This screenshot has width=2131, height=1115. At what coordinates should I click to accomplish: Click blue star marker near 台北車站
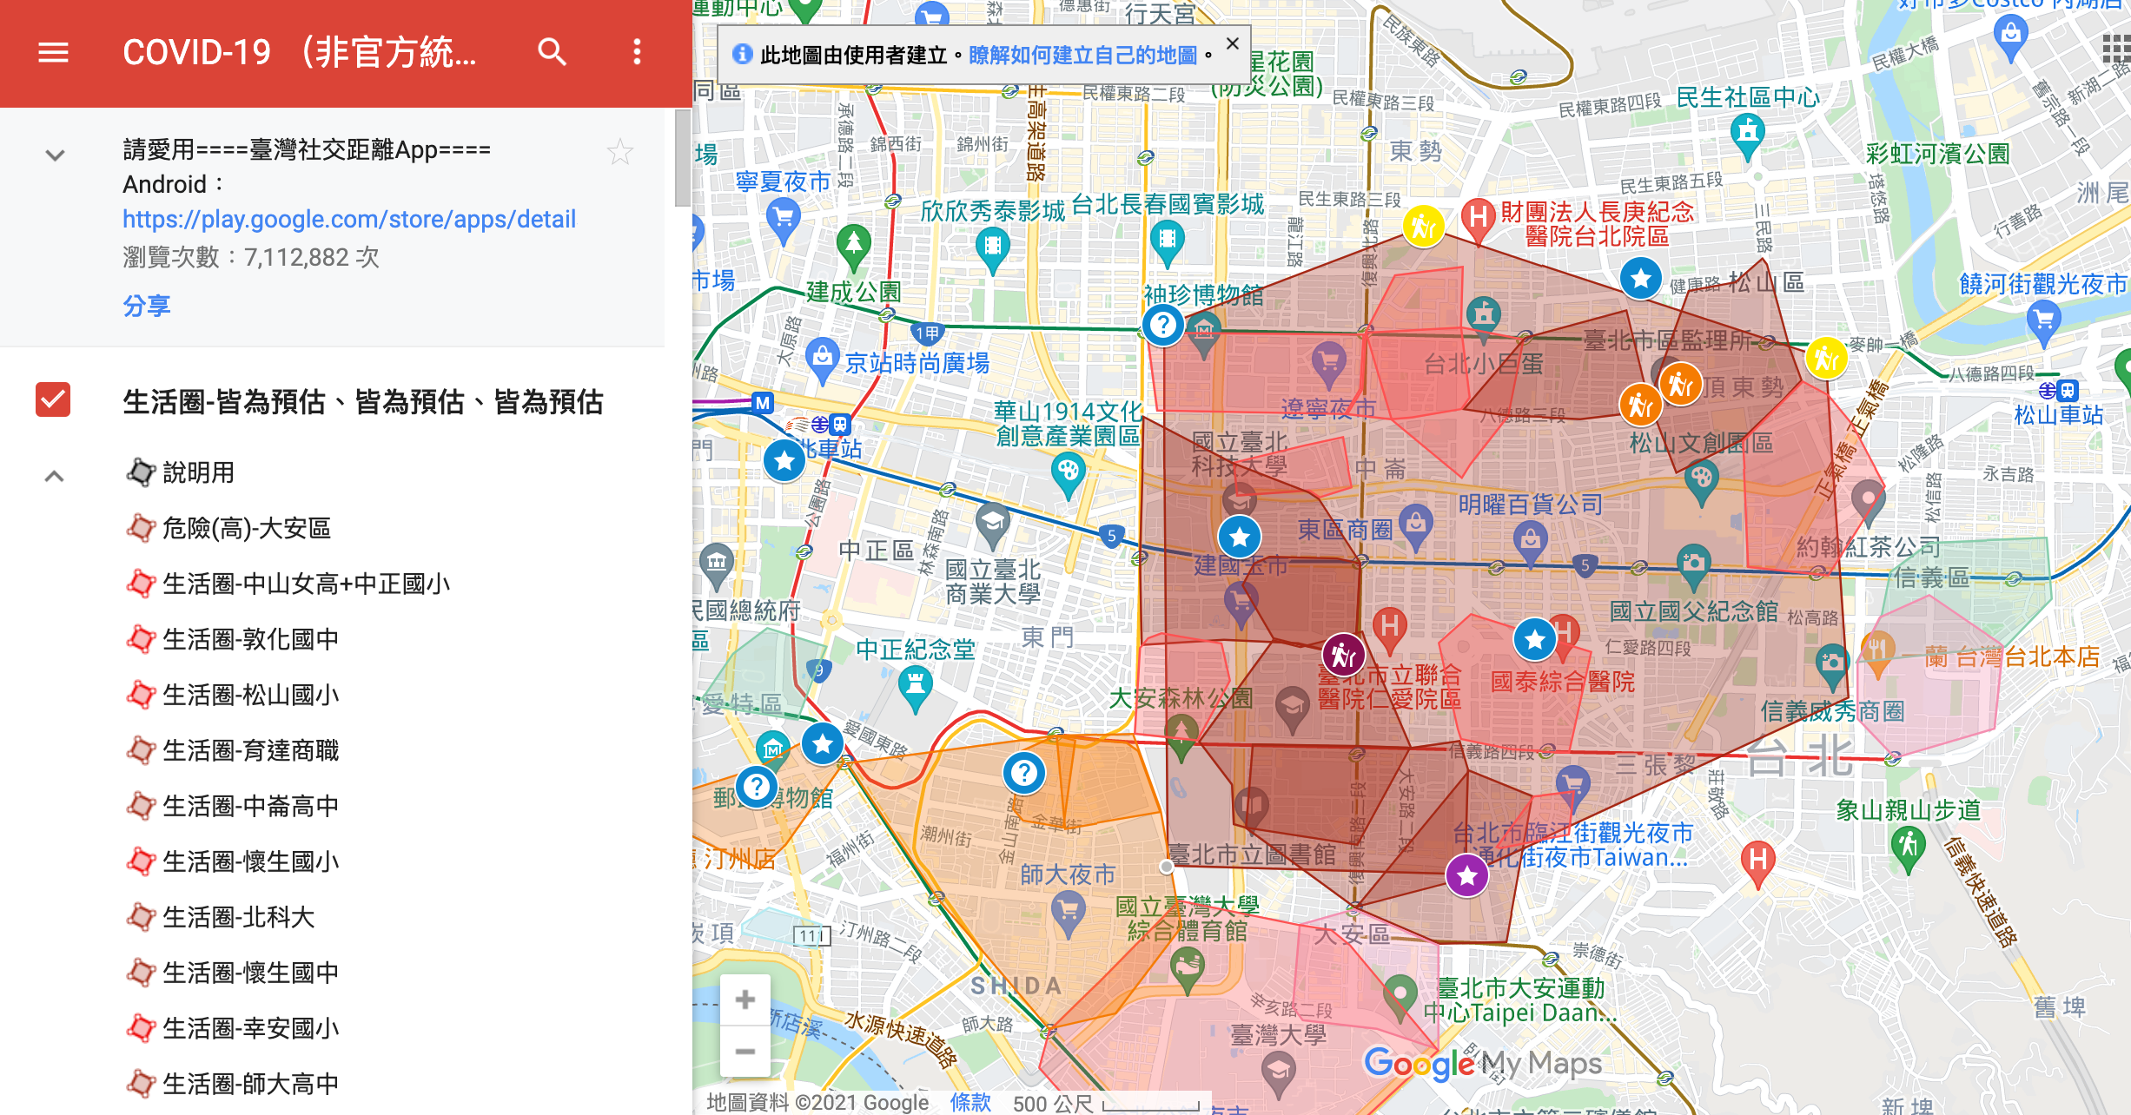(784, 460)
